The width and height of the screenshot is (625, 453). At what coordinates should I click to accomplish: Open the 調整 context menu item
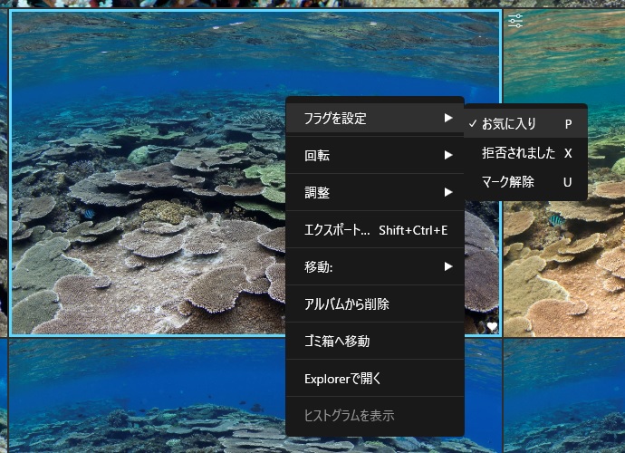(x=375, y=192)
